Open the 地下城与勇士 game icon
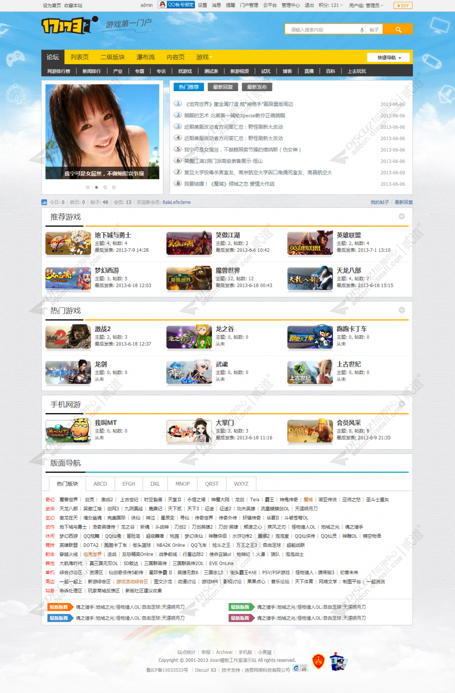Screen dimensions: 455x693 [x=68, y=243]
